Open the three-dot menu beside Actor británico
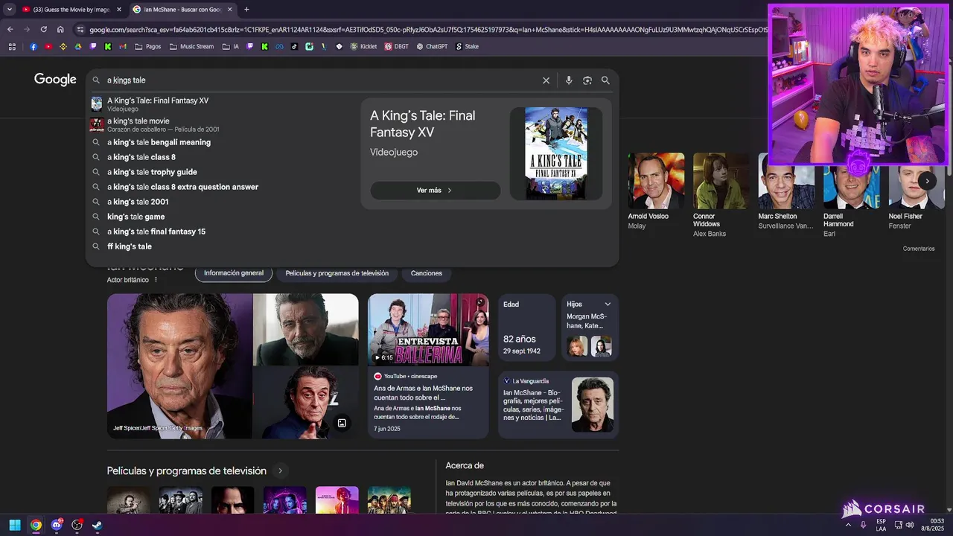 (x=156, y=280)
